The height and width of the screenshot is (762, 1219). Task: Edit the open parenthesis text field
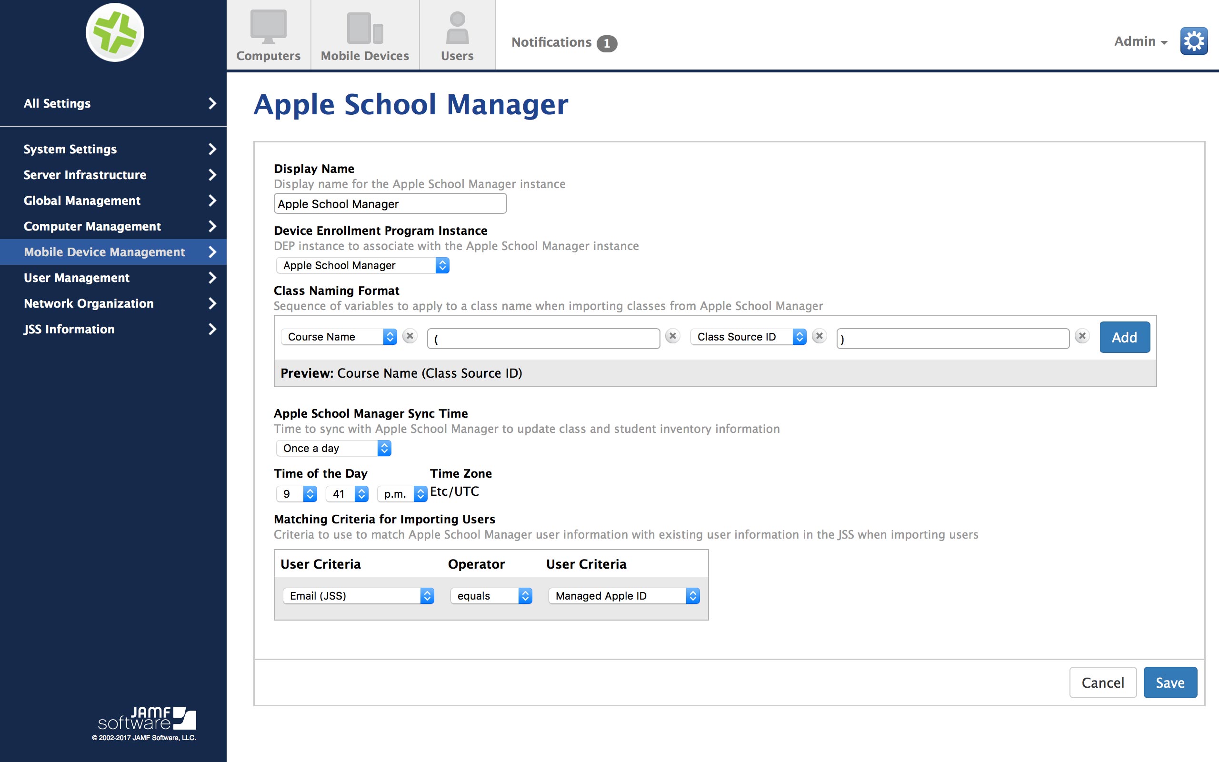click(543, 338)
